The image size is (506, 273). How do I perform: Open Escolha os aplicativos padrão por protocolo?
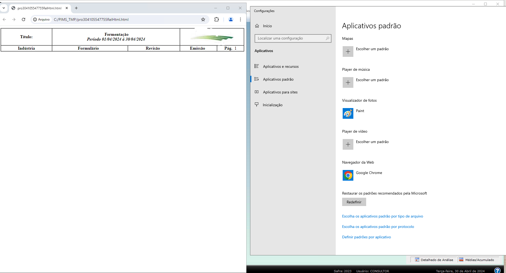click(378, 227)
